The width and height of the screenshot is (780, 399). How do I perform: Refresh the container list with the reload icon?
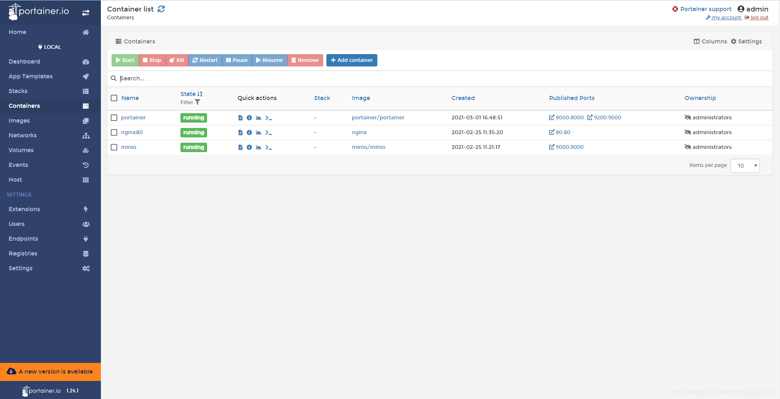click(x=161, y=9)
